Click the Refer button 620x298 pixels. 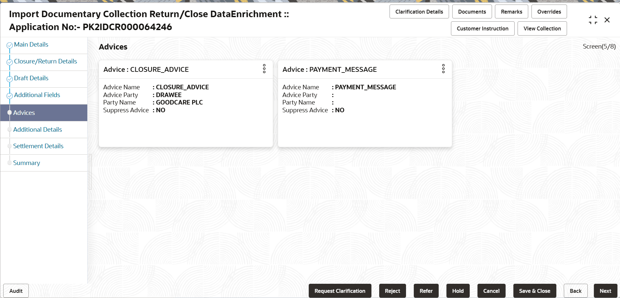(x=426, y=291)
